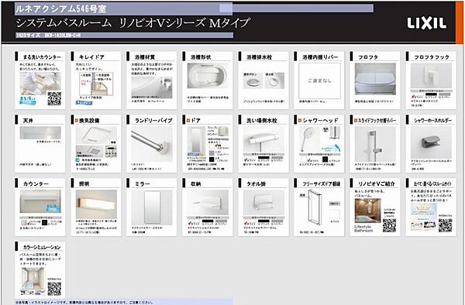Click QR code in カラーシミュレーション card
The image size is (465, 305).
(x=54, y=289)
